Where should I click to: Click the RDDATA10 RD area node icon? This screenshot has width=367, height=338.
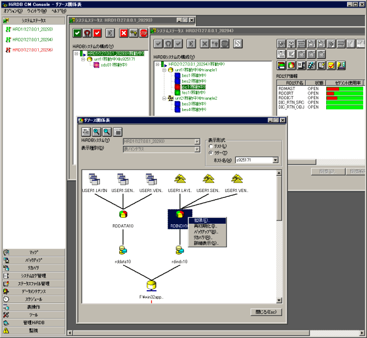(123, 215)
